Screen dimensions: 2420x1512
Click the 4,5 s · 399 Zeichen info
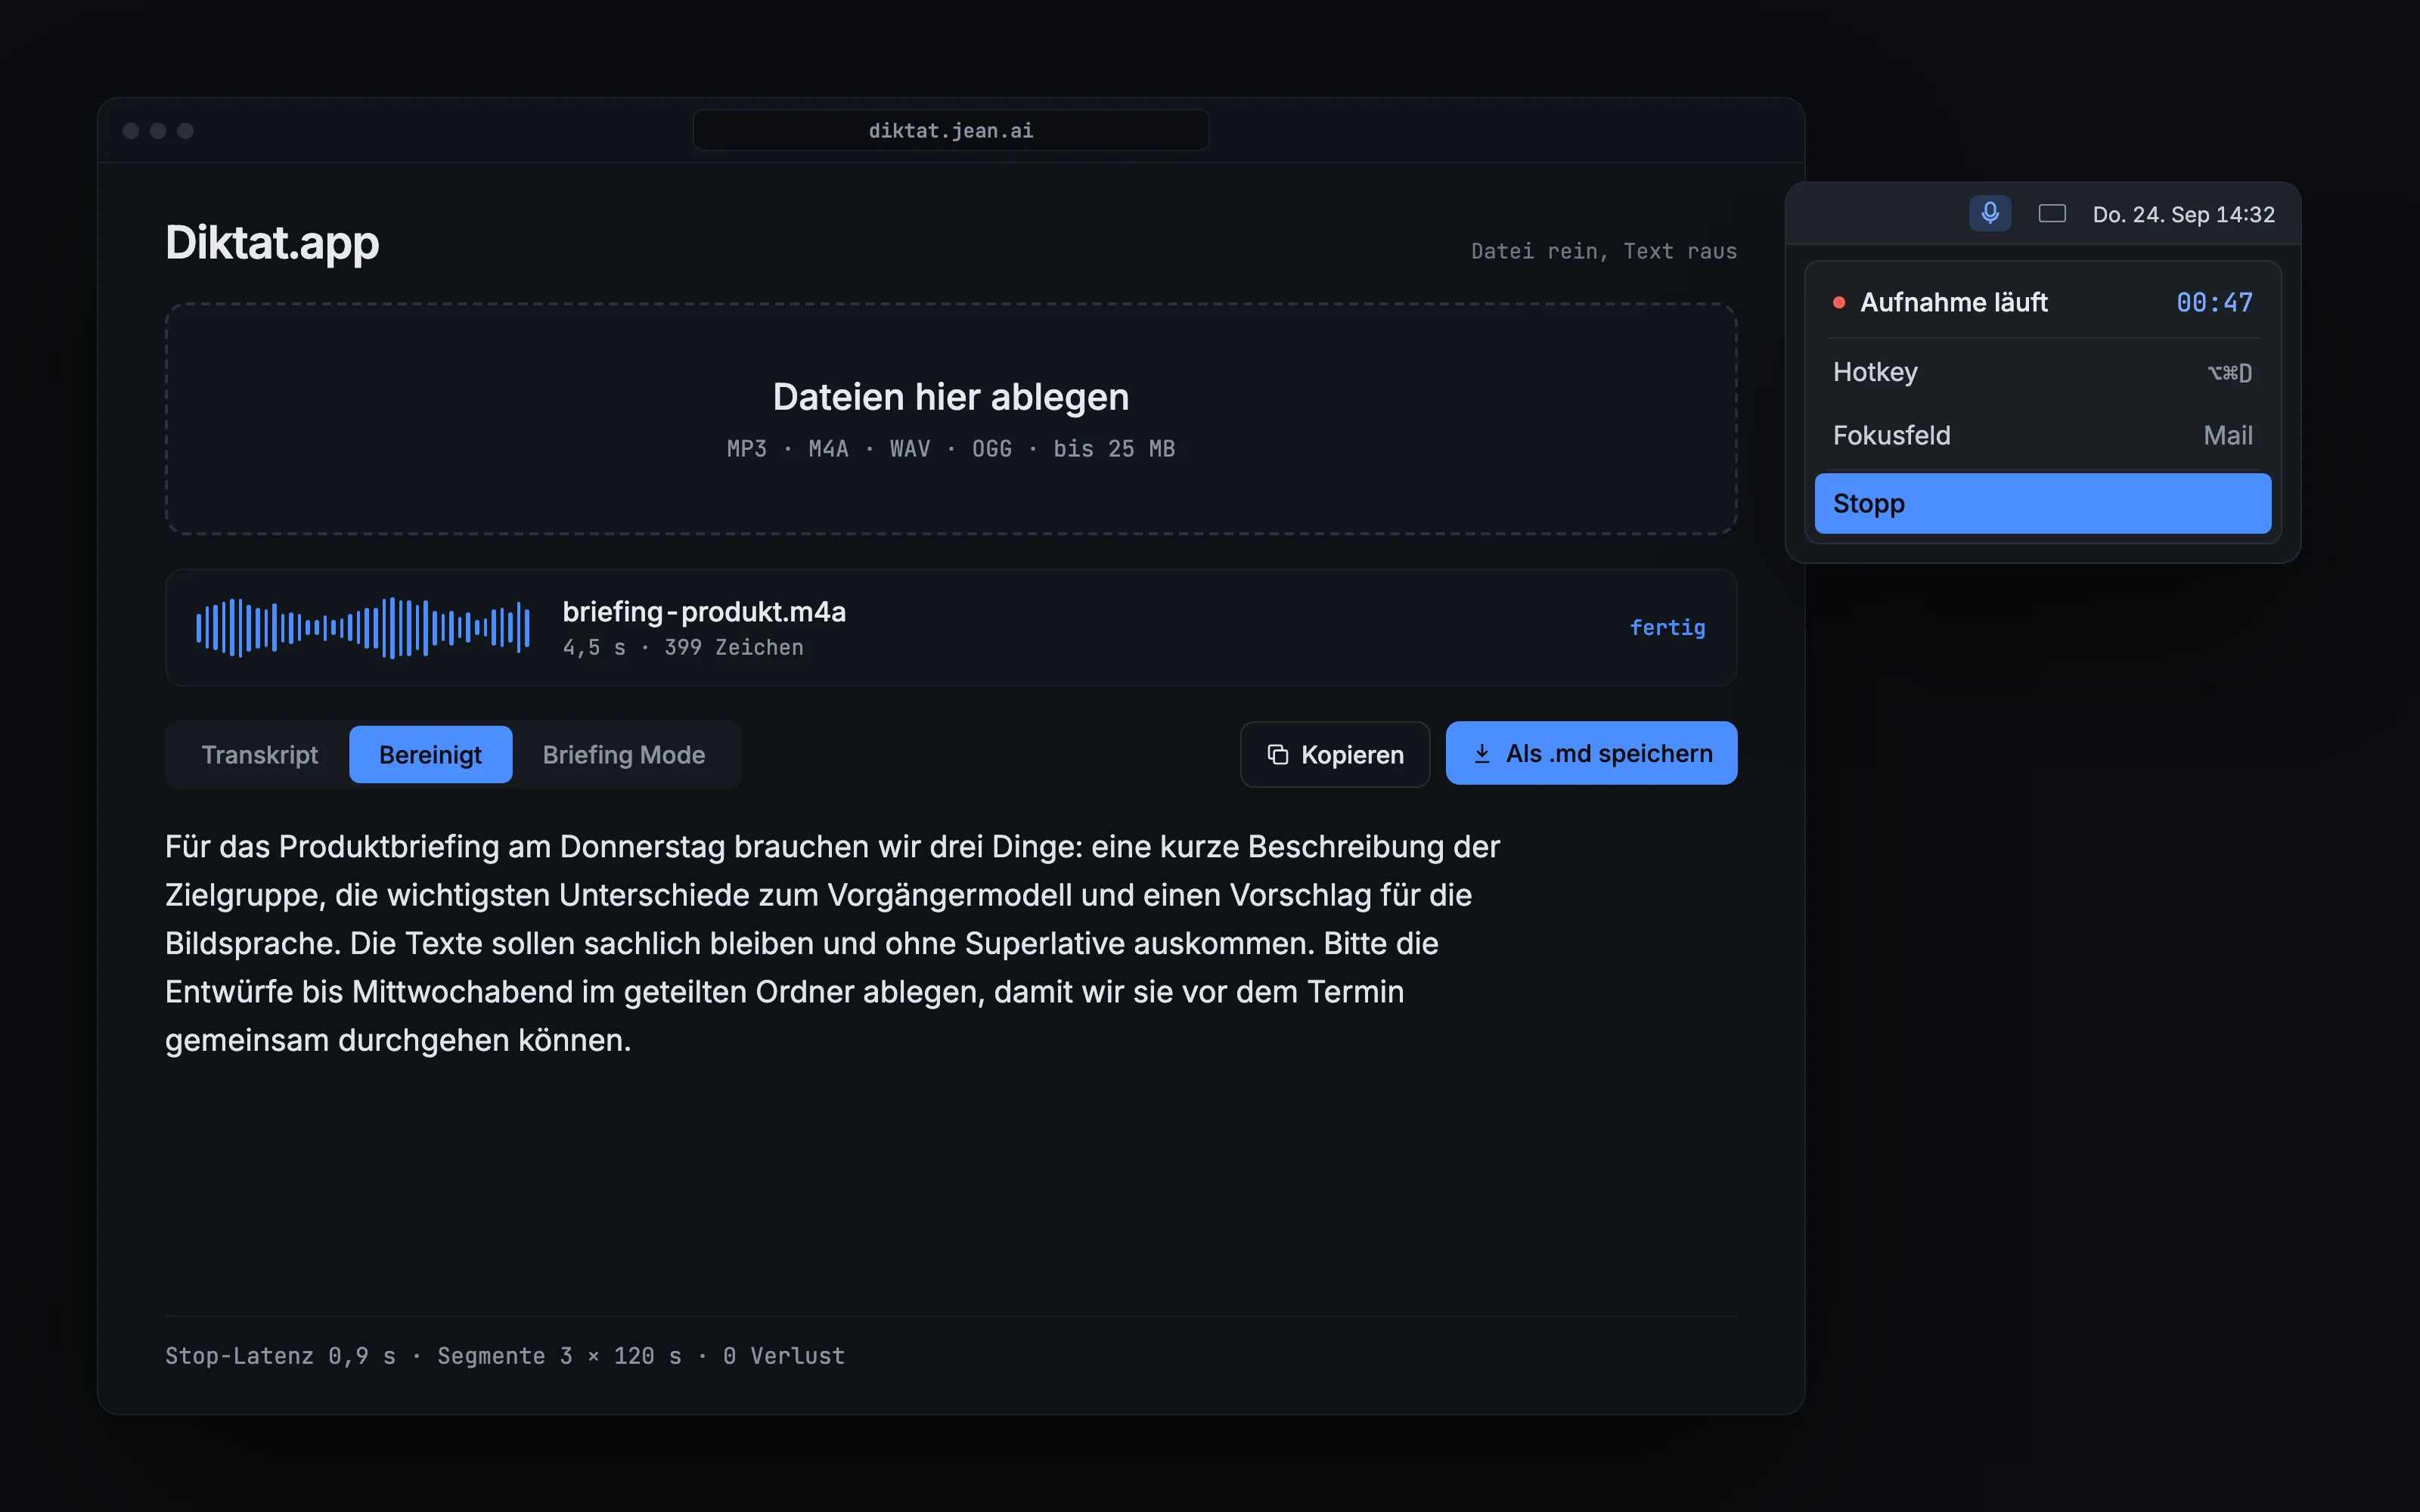pyautogui.click(x=683, y=648)
